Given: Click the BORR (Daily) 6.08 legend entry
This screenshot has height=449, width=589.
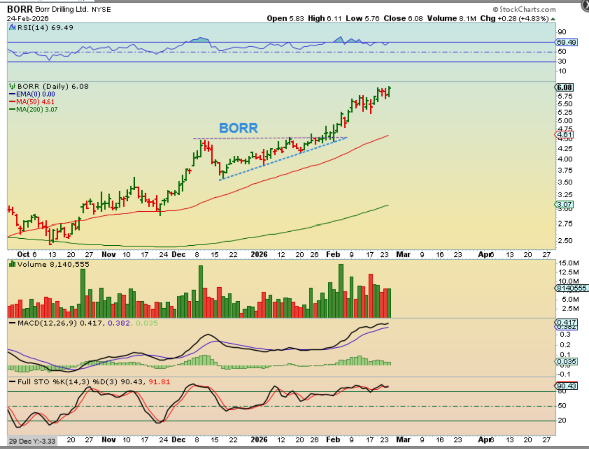Looking at the screenshot, I should tap(53, 86).
